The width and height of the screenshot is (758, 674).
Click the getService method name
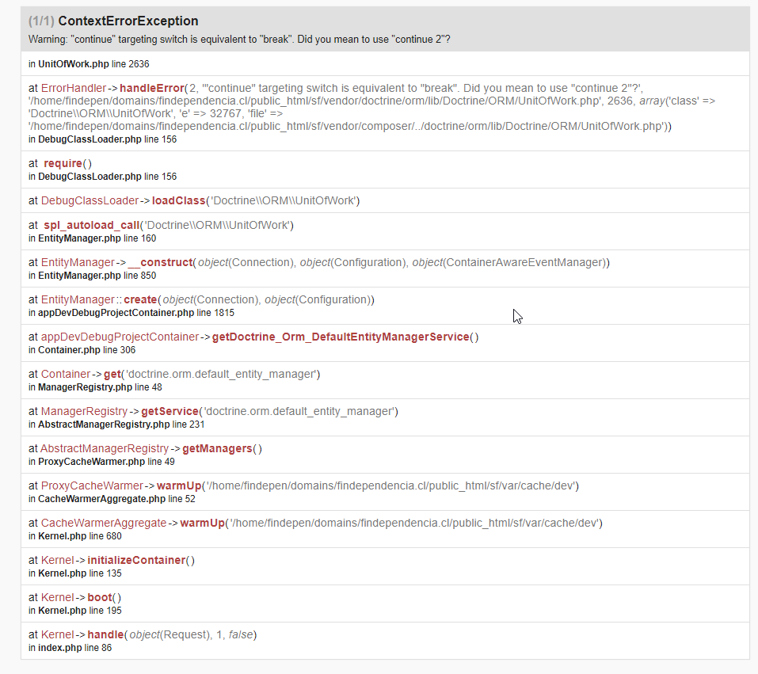click(x=169, y=411)
